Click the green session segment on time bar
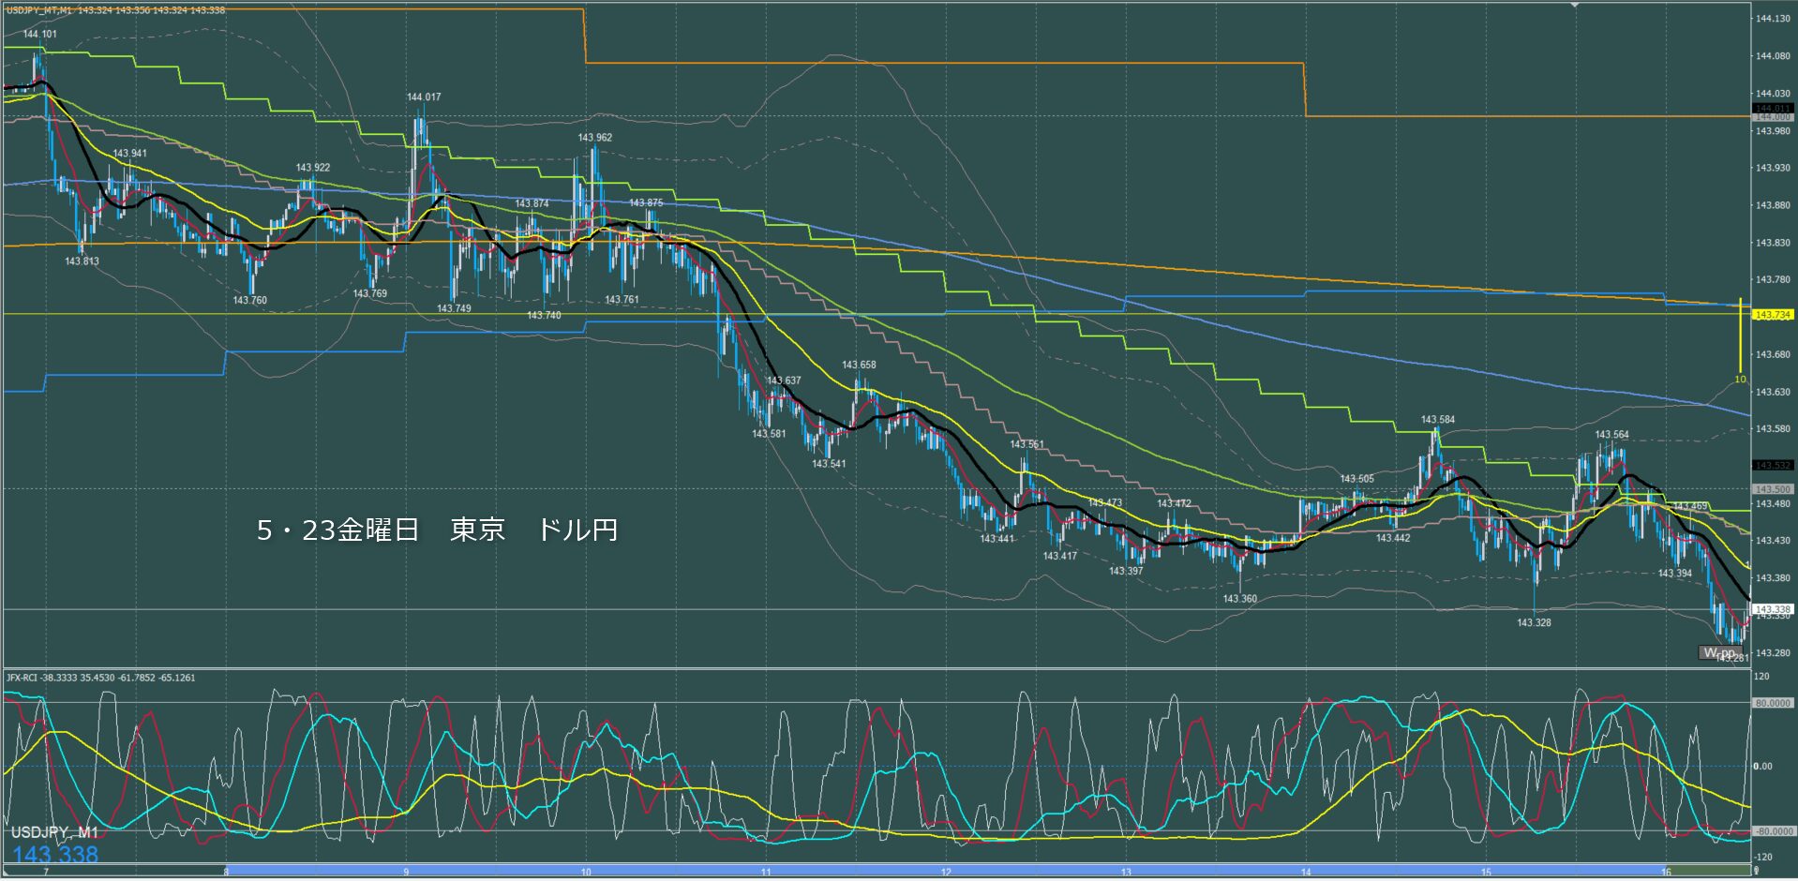Viewport: 1798px width, 881px height. pos(1706,872)
